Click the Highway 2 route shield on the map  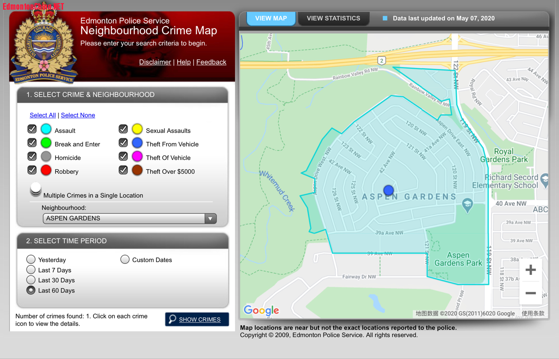pos(382,60)
